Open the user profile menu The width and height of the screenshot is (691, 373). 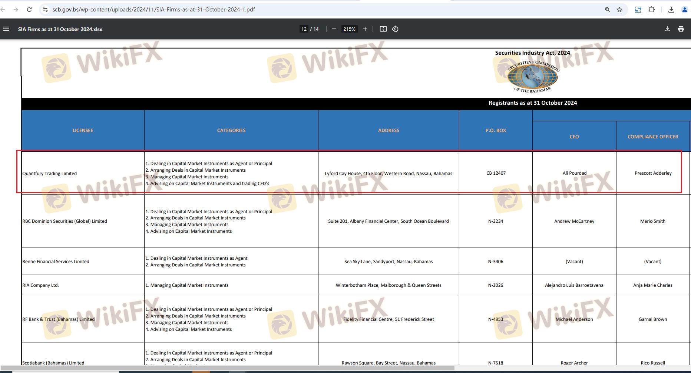click(x=684, y=10)
